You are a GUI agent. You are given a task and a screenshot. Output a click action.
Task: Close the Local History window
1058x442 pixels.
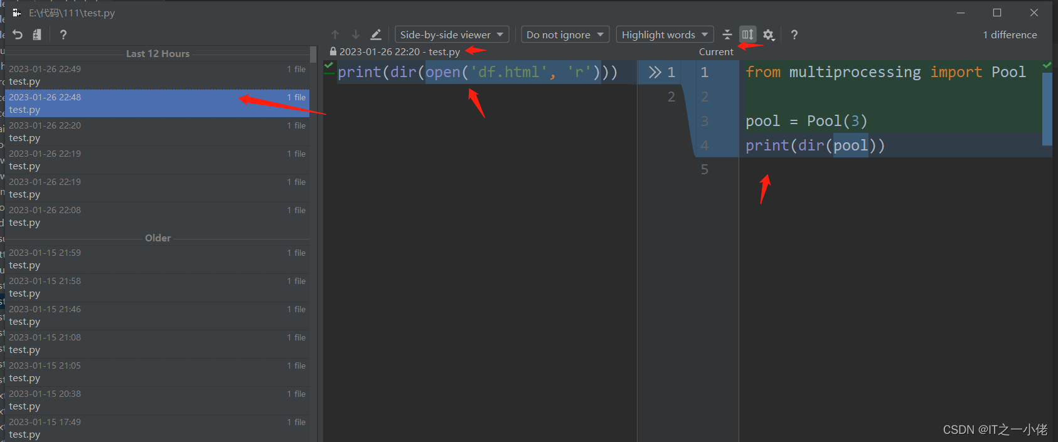point(1034,13)
